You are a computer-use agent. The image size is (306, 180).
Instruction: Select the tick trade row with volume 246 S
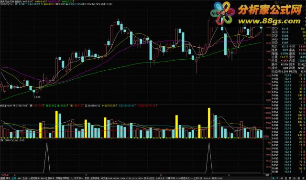289,95
